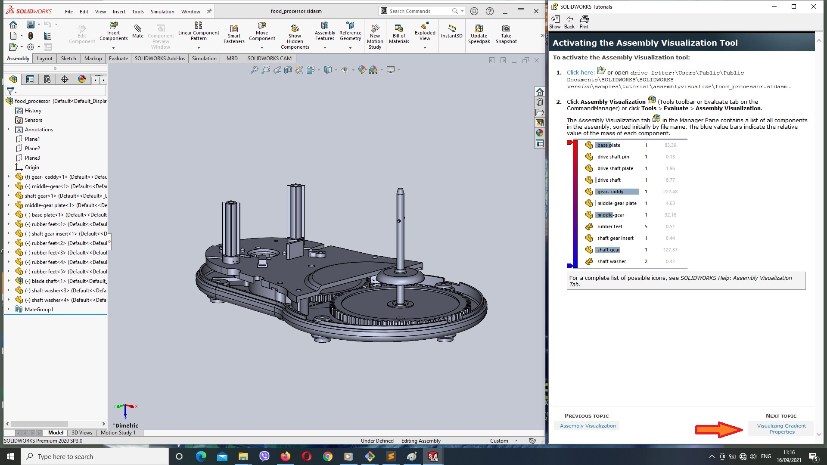Click Take Snapshot icon
The width and height of the screenshot is (827, 465).
[x=506, y=34]
